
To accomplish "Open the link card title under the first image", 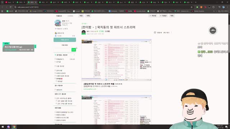I will coord(103,84).
